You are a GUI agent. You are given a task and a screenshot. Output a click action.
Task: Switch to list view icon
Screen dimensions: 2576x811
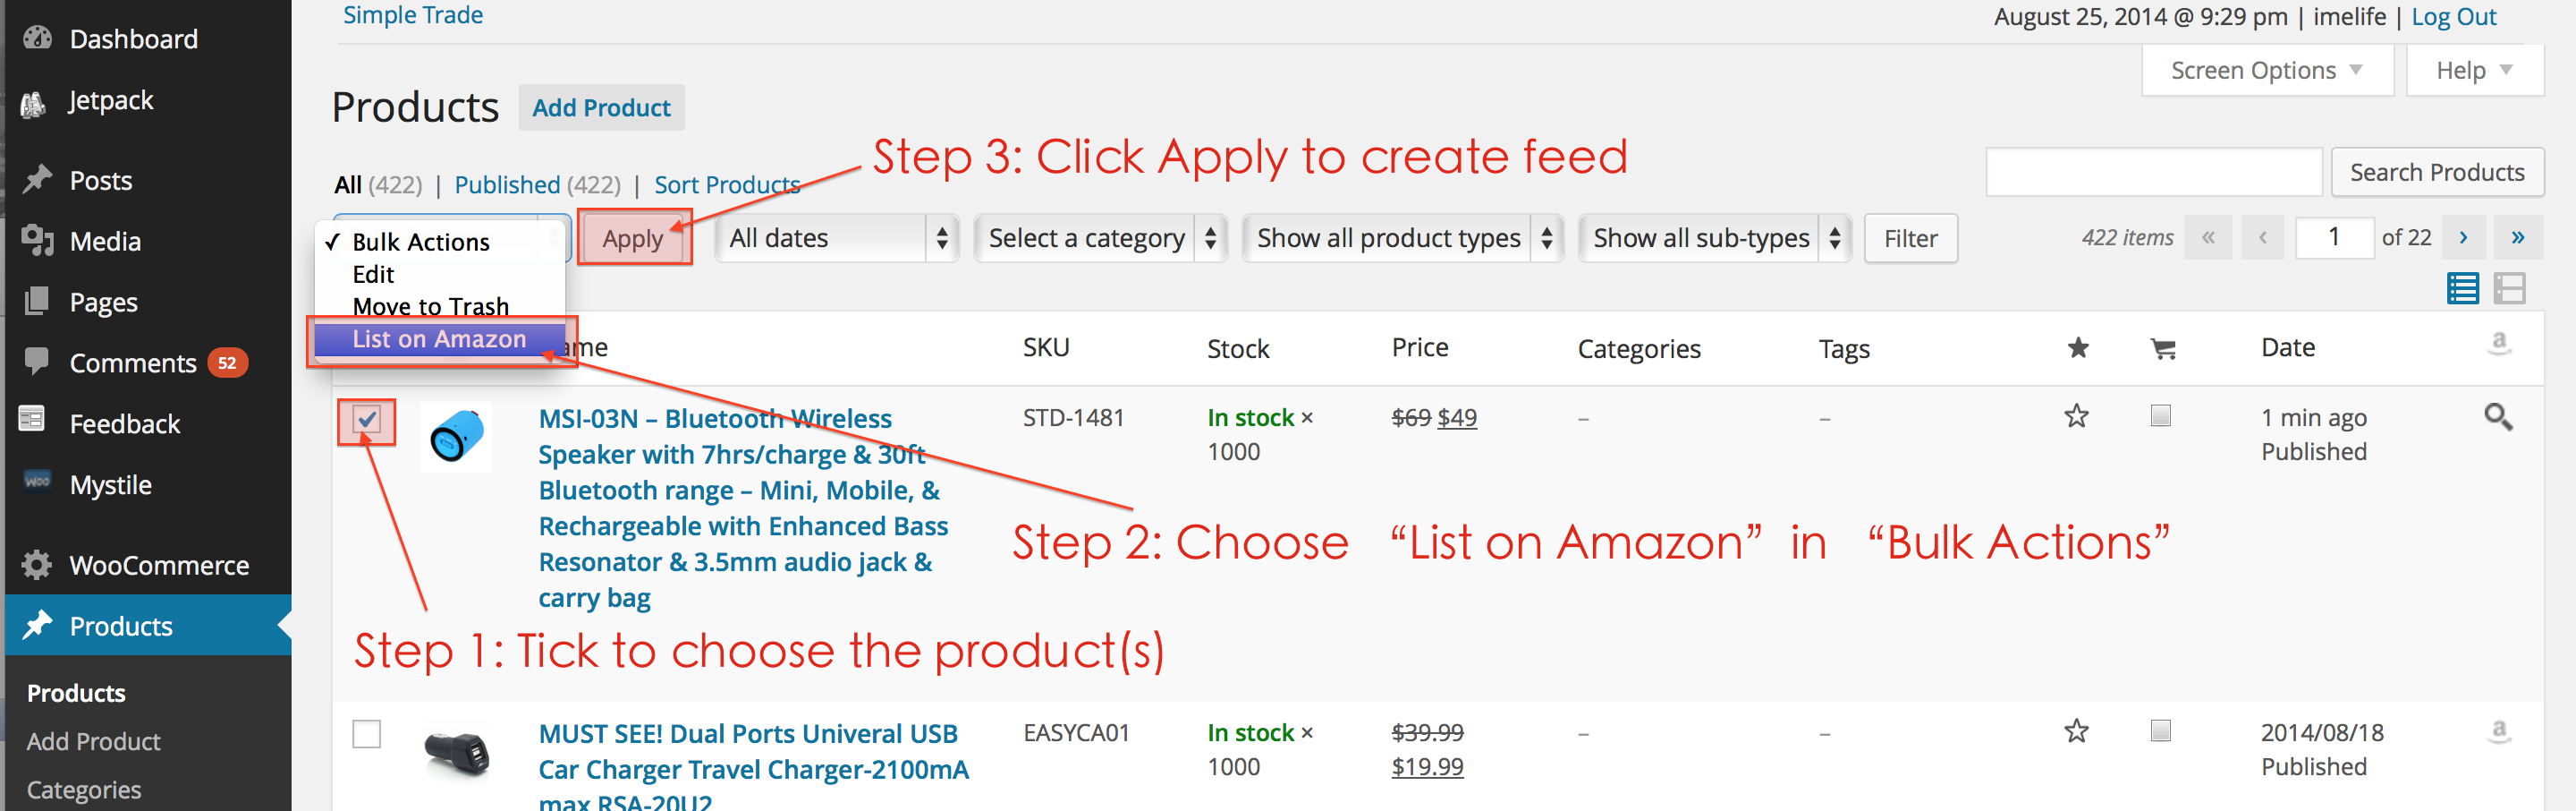(x=2462, y=288)
